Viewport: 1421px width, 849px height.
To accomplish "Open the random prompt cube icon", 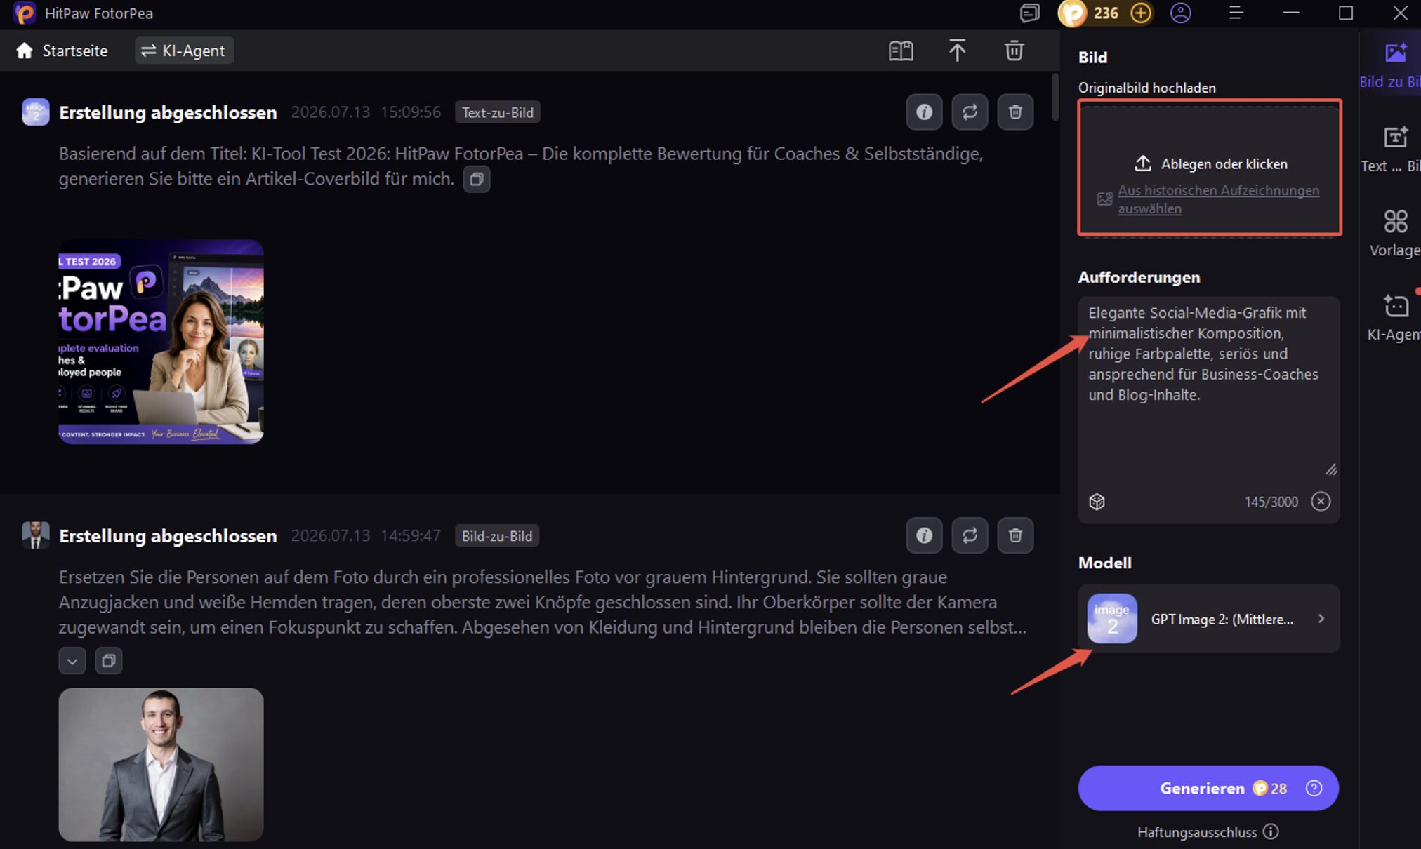I will [x=1097, y=502].
